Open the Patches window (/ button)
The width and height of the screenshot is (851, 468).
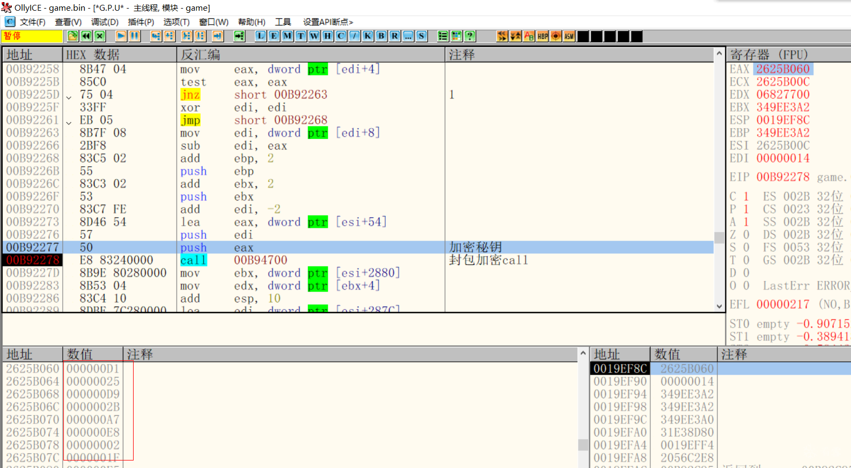[355, 36]
